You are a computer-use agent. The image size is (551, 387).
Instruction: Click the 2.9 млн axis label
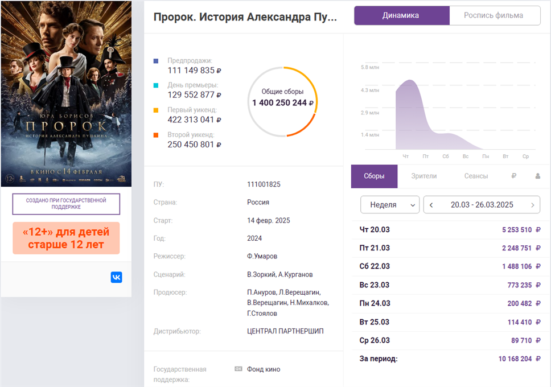[x=370, y=113]
